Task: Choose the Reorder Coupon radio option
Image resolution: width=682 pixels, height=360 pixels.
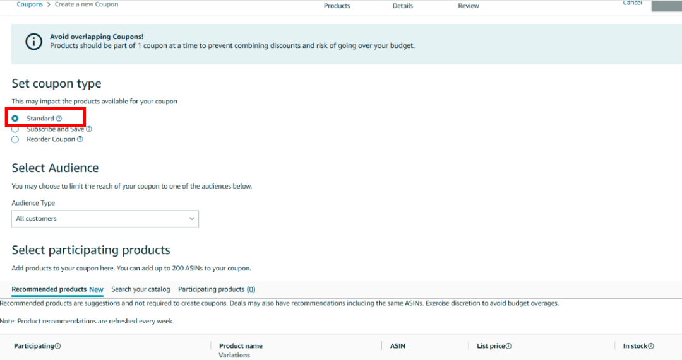Action: click(15, 139)
